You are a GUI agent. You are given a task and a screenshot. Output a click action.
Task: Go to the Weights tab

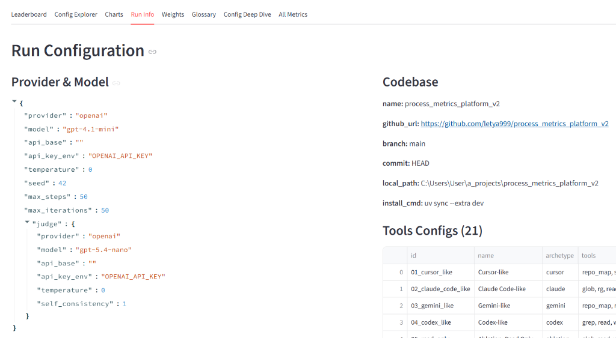tap(173, 14)
